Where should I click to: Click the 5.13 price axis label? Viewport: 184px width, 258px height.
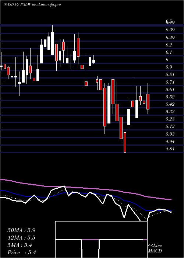tap(170, 126)
